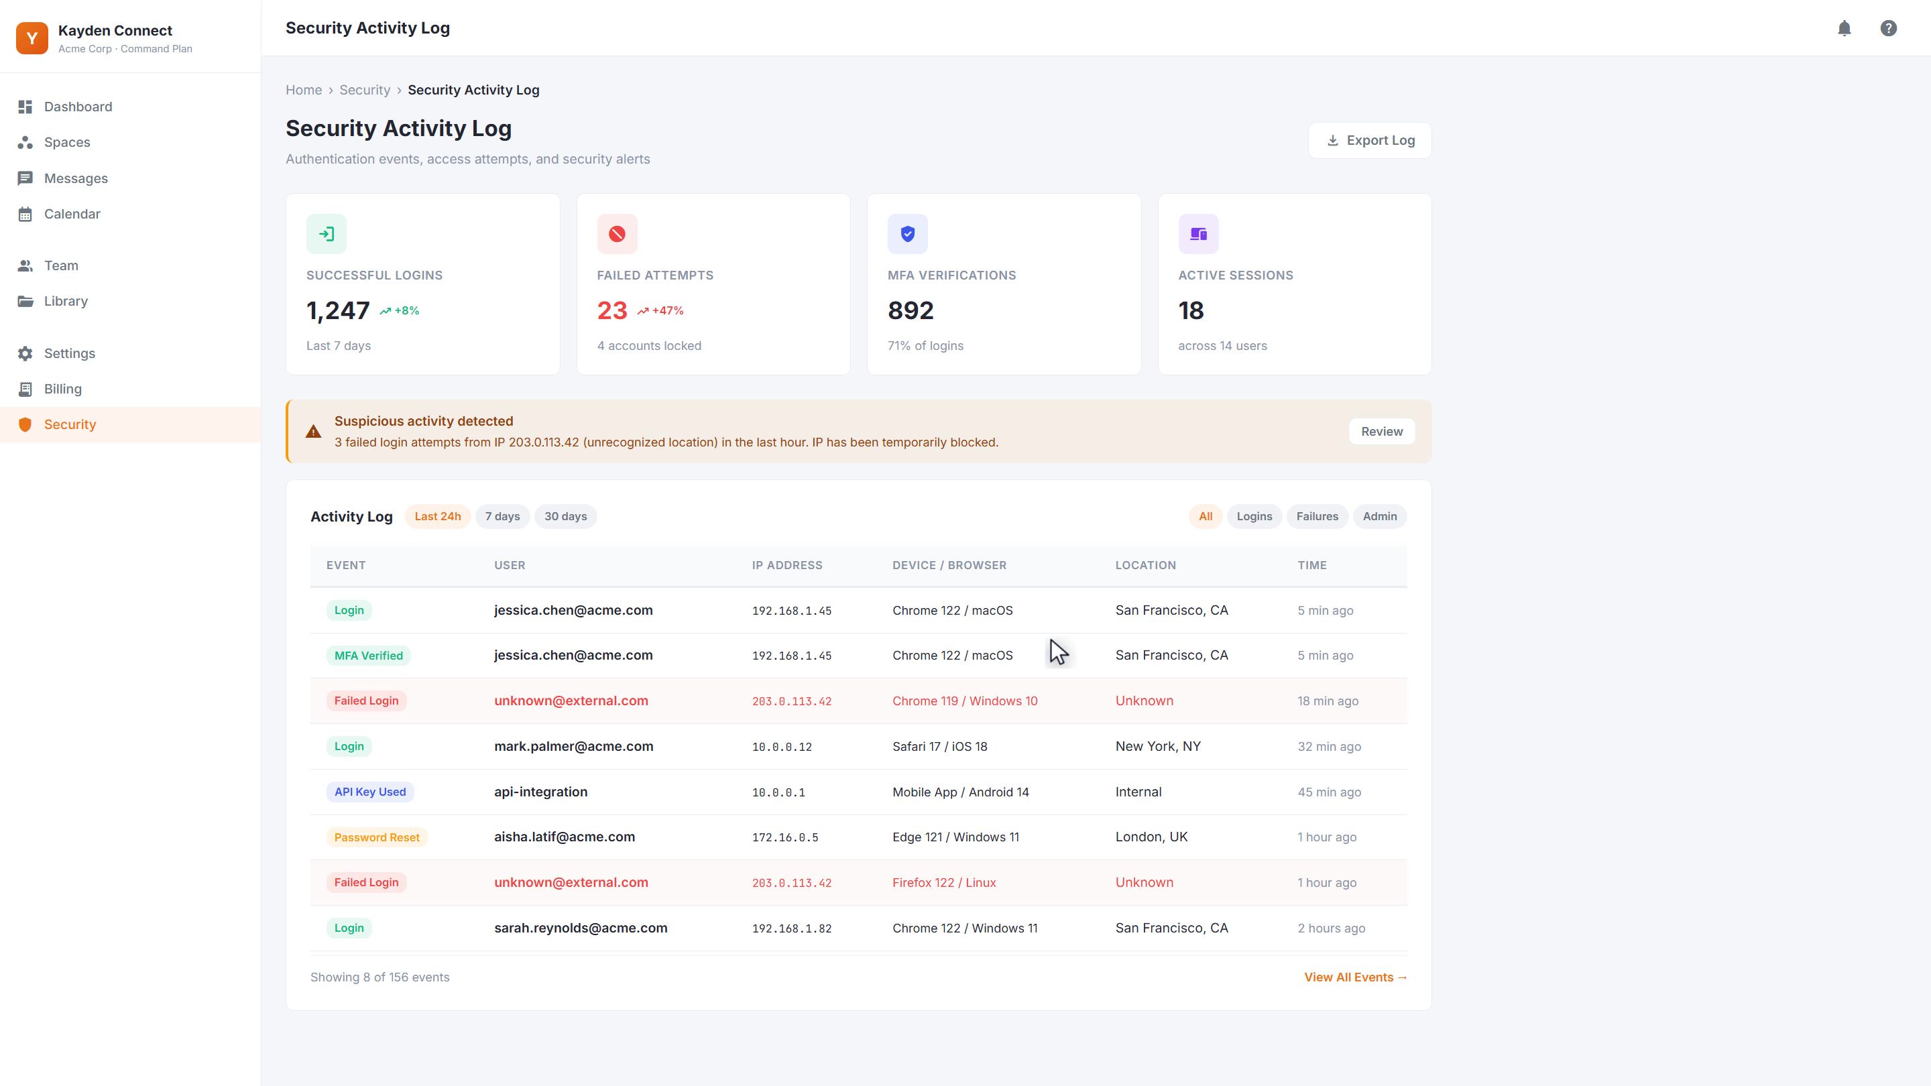Click the New York, NY location cell
1931x1086 pixels.
(1158, 747)
